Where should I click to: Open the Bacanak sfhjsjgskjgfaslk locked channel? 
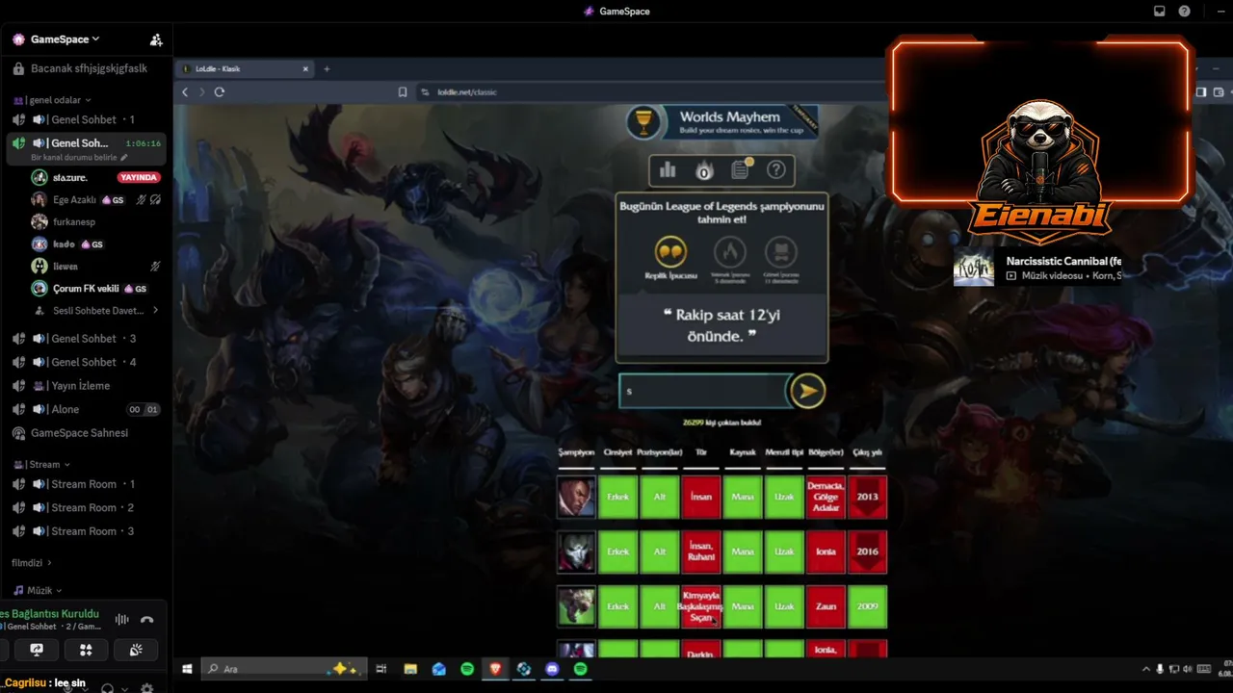[81, 69]
